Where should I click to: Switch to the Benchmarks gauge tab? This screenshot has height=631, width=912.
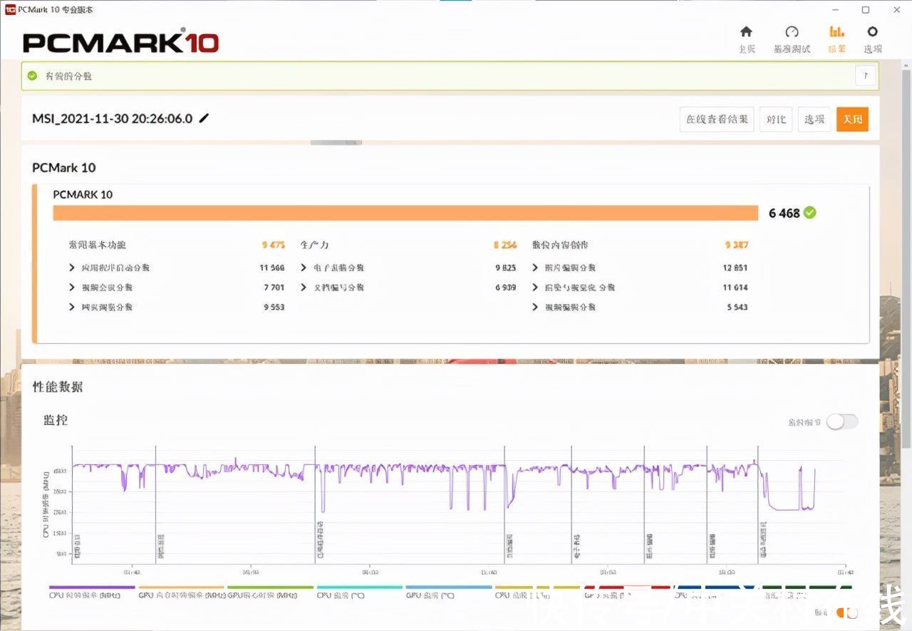(792, 39)
